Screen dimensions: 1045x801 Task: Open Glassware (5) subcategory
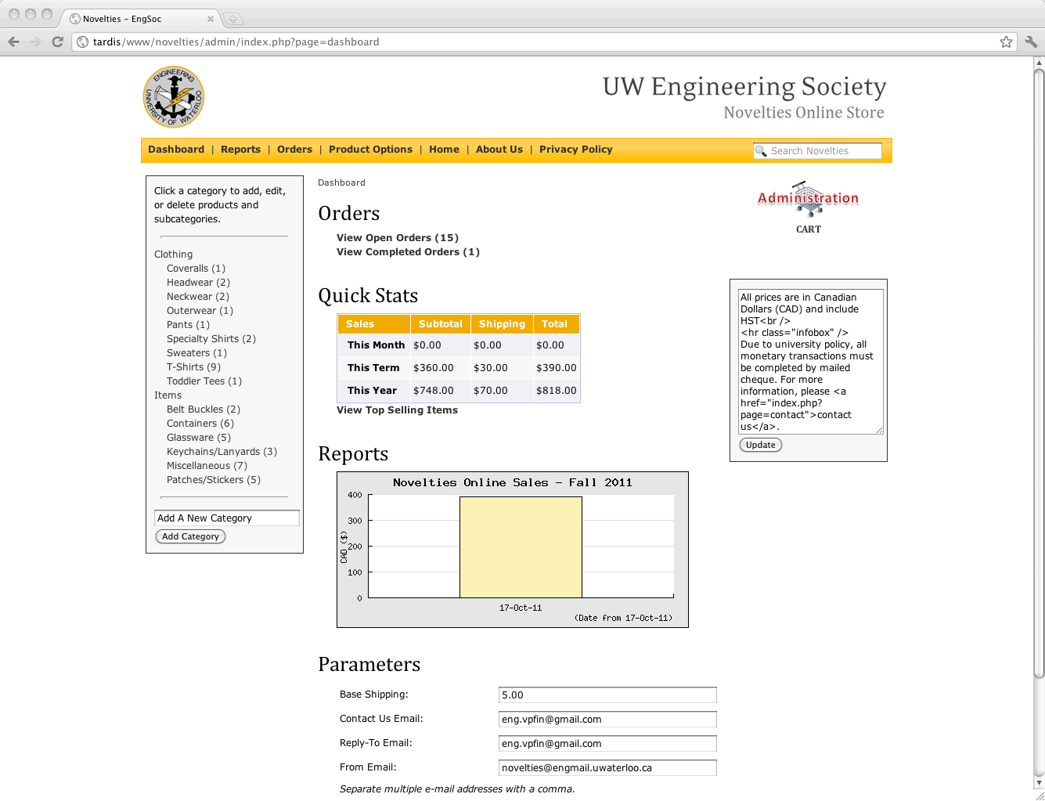point(199,438)
